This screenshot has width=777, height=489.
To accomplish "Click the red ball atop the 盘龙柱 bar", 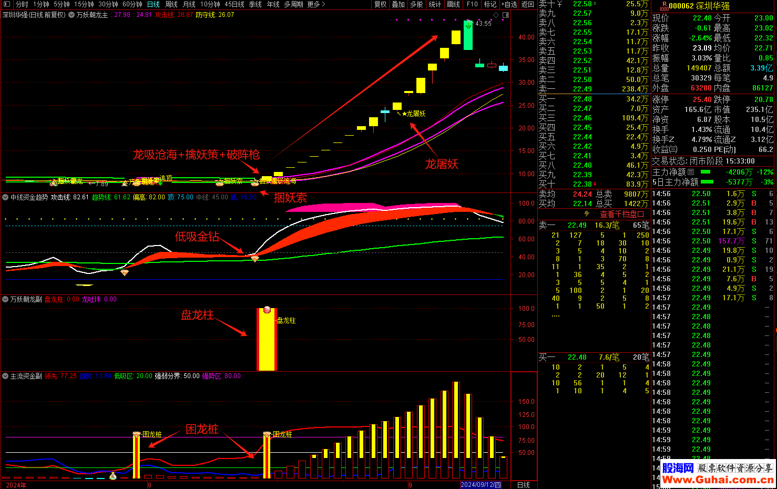I will click(267, 310).
